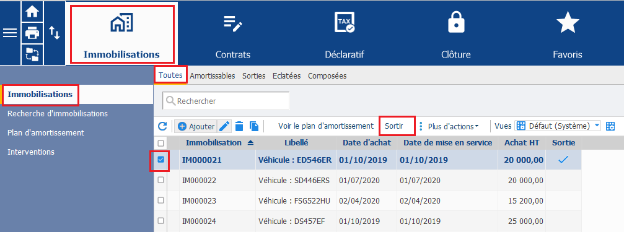Click the 01/07/2020 Date d'achat cell
The width and height of the screenshot is (624, 232).
pos(366,181)
